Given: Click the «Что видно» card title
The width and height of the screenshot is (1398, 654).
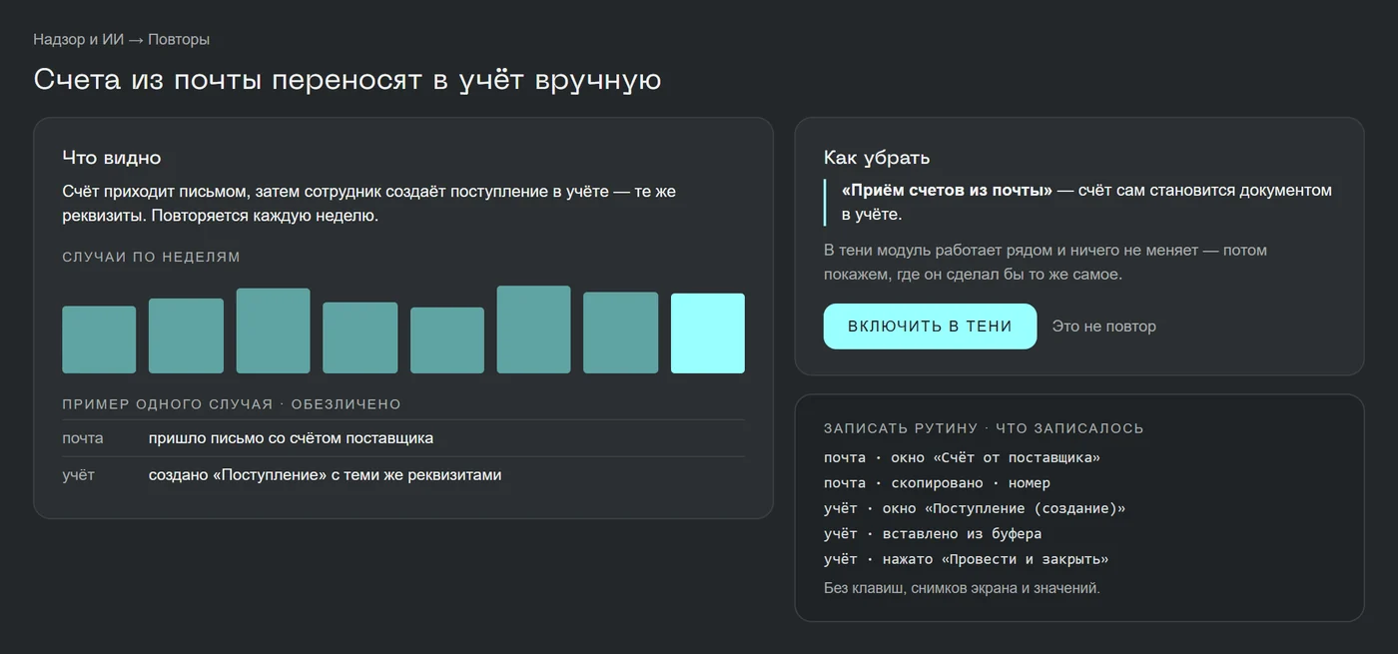Looking at the screenshot, I should [112, 158].
